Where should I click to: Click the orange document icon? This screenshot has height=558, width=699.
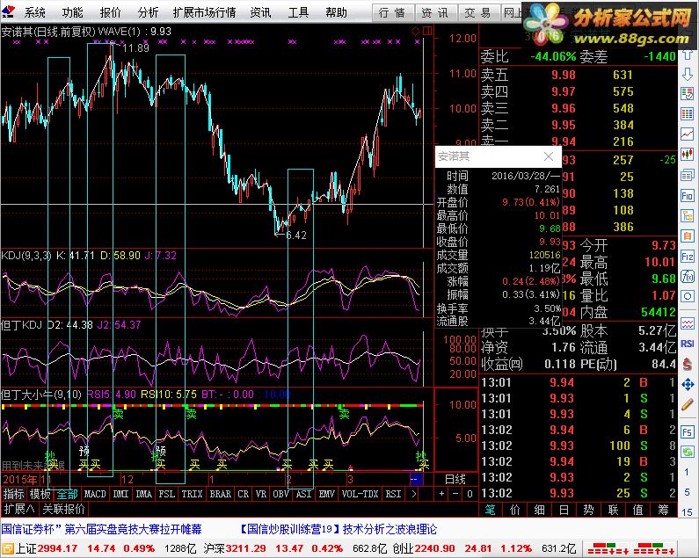click(687, 236)
